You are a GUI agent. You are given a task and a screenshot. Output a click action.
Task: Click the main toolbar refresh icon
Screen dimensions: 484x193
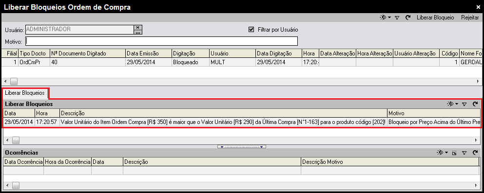[x=408, y=18]
